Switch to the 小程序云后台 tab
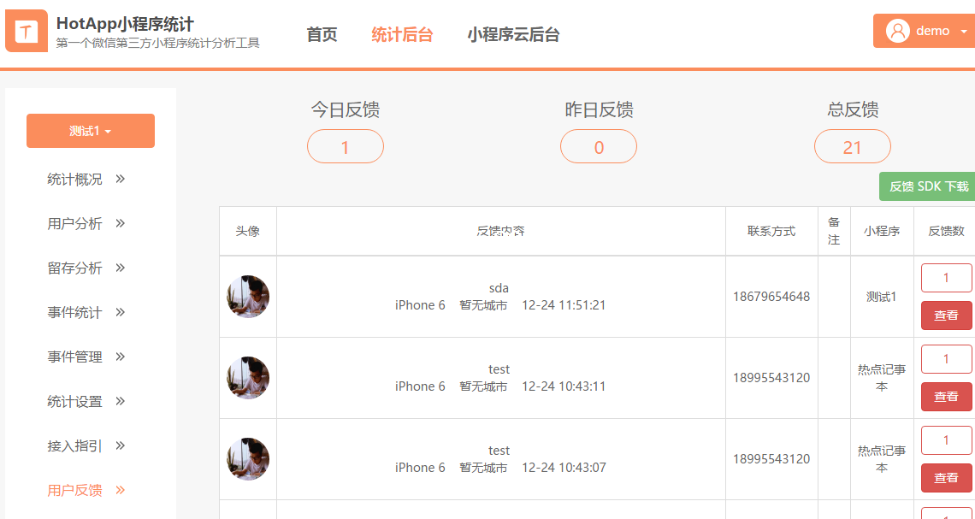This screenshot has height=519, width=975. pos(514,34)
